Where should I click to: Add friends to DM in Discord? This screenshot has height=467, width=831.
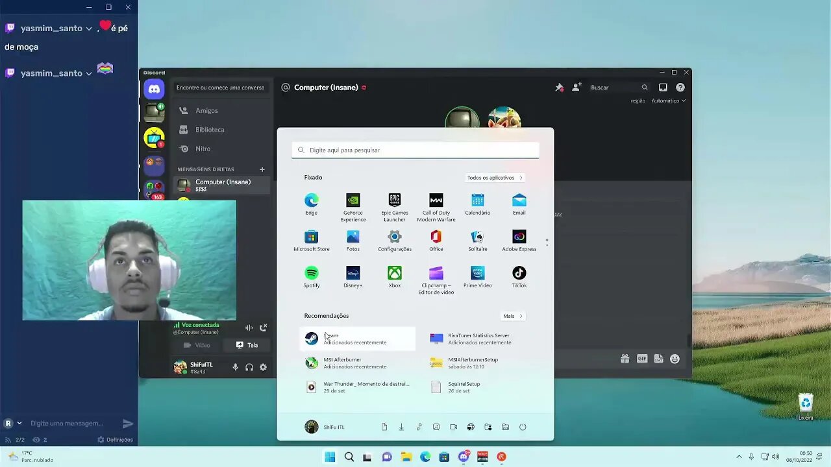point(577,88)
